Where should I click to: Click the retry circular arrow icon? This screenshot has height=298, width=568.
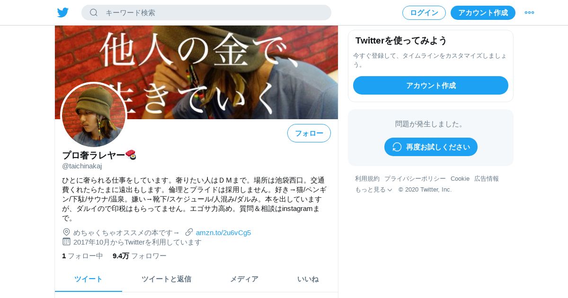397,147
